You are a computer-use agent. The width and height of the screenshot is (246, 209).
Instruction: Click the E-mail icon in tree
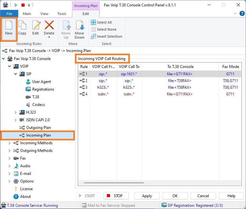(16, 174)
